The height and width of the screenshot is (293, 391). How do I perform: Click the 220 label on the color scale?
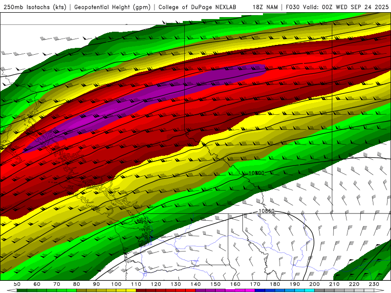354,284
